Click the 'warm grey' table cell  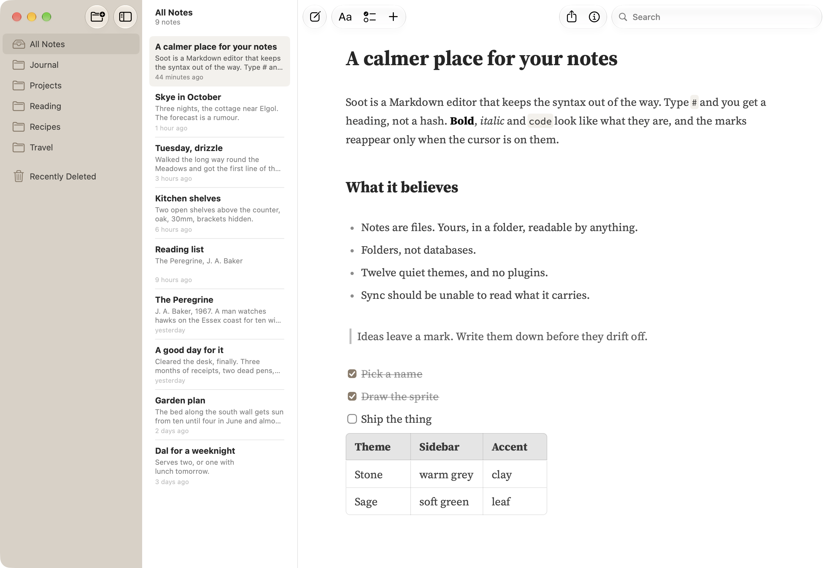click(447, 474)
